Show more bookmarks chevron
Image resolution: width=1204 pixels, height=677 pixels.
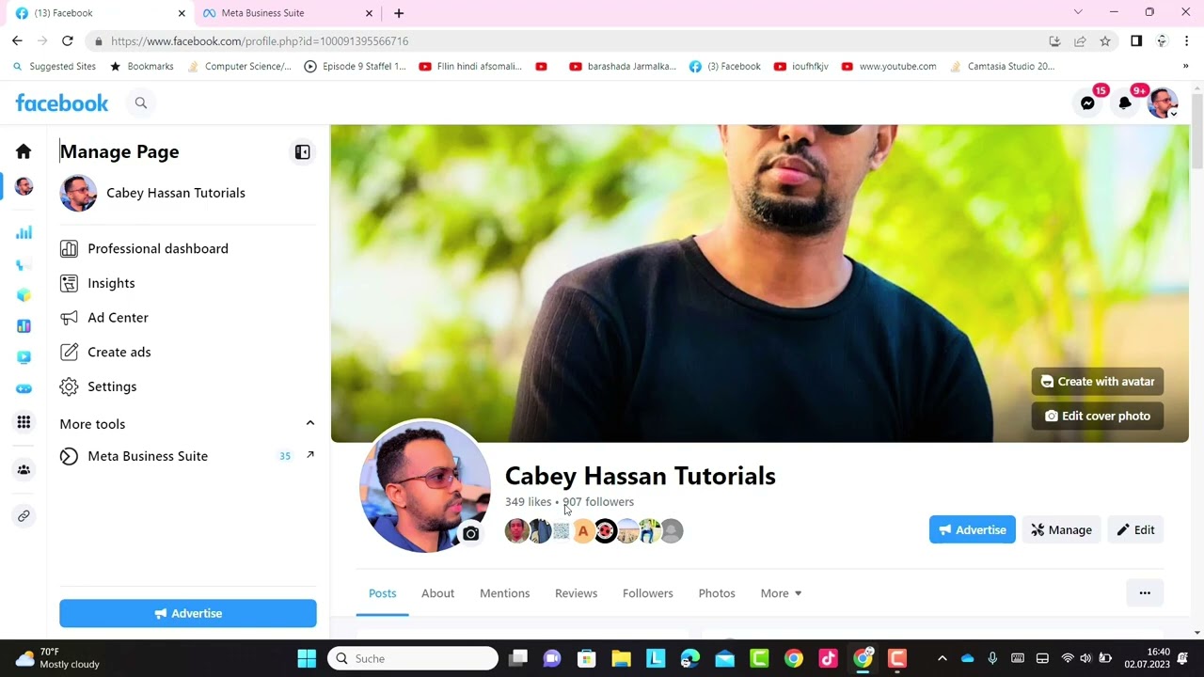1185,66
